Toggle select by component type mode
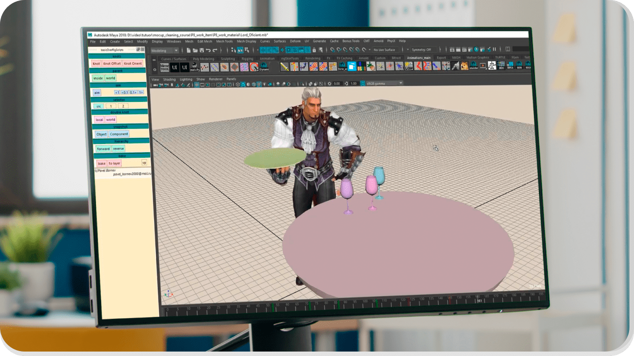This screenshot has width=634, height=356. (247, 50)
